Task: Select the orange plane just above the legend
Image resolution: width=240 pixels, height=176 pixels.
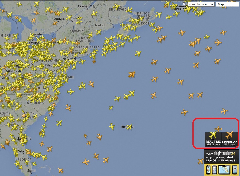Action: 218,129
